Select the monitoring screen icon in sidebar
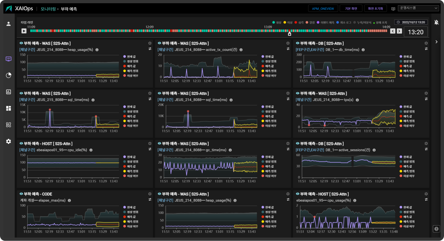 8,59
